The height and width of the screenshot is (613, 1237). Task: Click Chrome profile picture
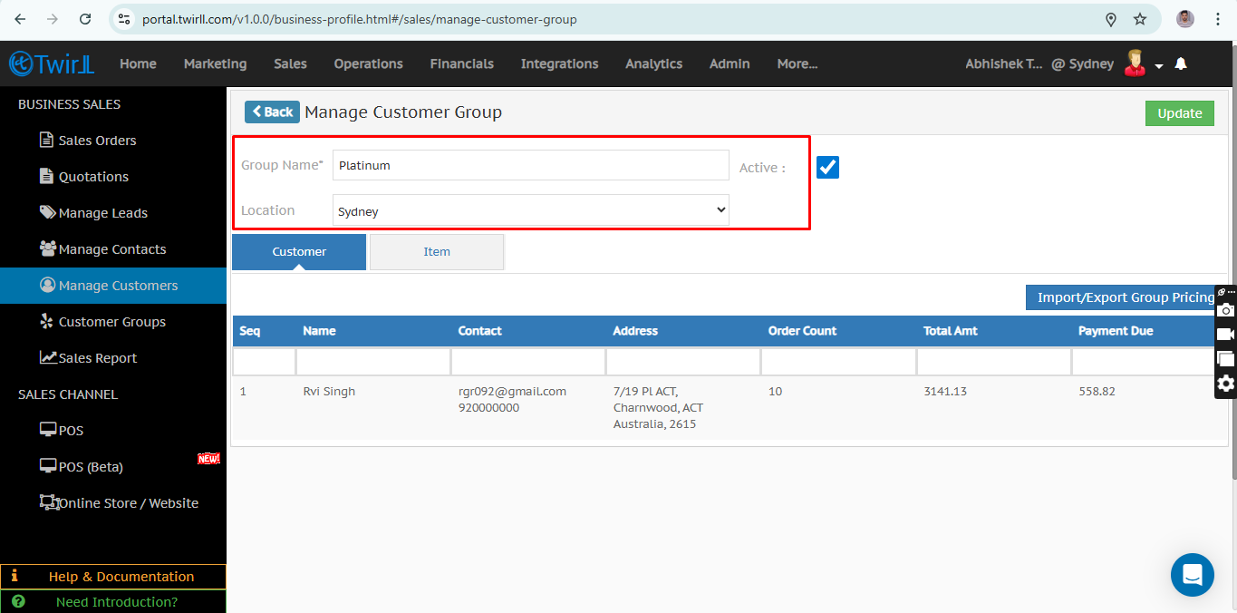click(x=1185, y=19)
